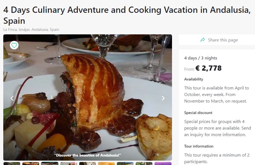Viewport: 255px width, 165px height.
Task: Select the seventh thumbnail with blue sky
Action: tap(125, 164)
